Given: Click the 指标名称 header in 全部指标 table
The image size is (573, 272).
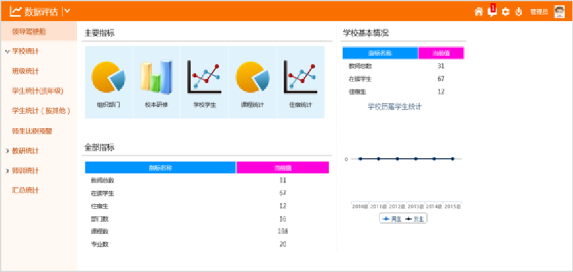Looking at the screenshot, I should point(160,168).
